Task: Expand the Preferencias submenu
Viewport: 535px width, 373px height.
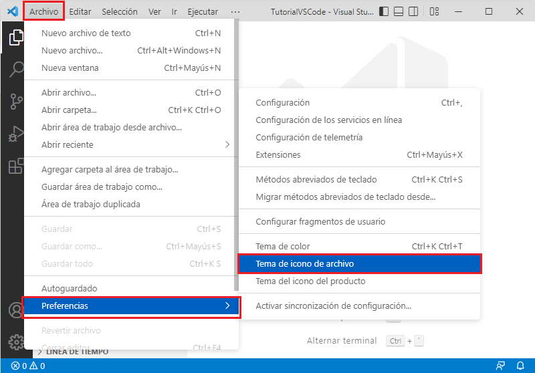Action: pyautogui.click(x=131, y=306)
